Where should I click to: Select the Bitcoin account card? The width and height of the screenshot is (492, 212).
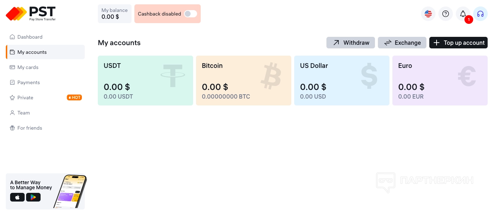click(x=243, y=81)
